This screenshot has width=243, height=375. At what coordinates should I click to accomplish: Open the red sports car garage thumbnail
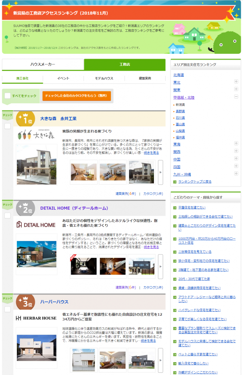coord(83,261)
